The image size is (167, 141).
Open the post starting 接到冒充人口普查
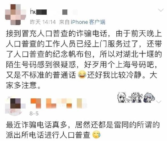click(x=84, y=59)
